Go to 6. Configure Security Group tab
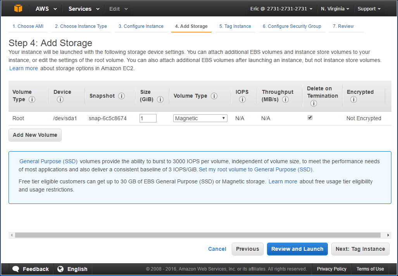This screenshot has width=398, height=276. click(x=292, y=26)
